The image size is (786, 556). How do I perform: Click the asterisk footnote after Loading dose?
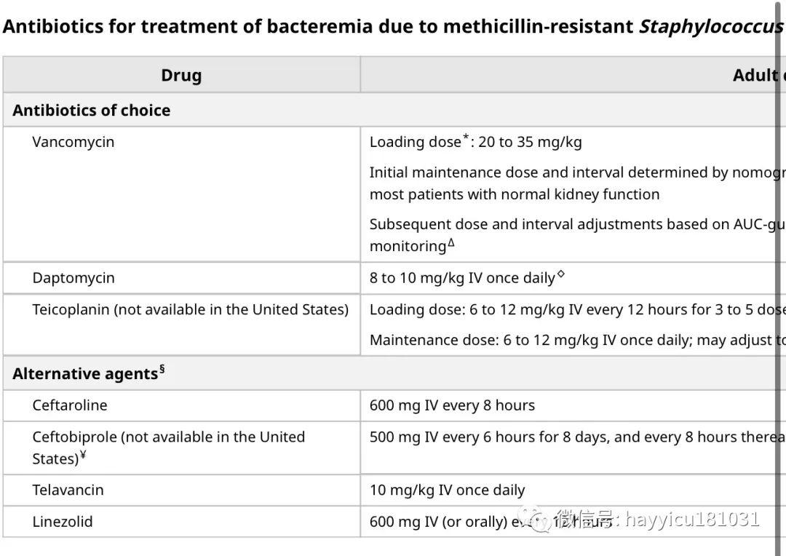[467, 137]
